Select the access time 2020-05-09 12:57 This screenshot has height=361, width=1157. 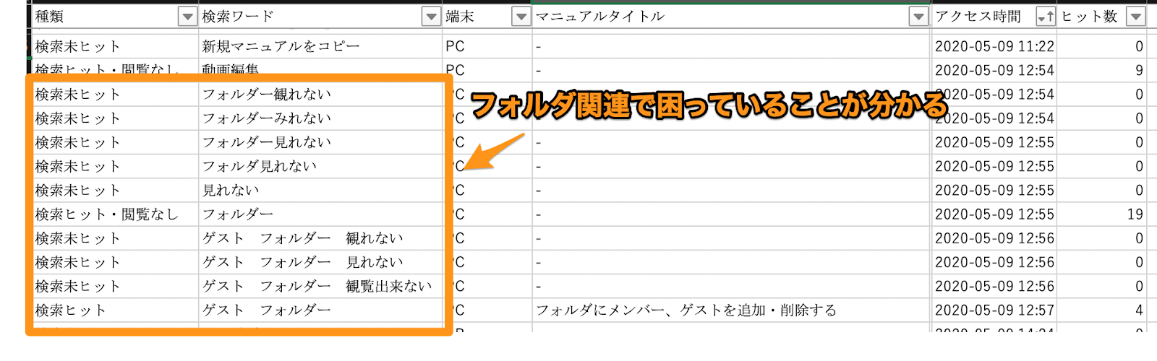tap(994, 310)
